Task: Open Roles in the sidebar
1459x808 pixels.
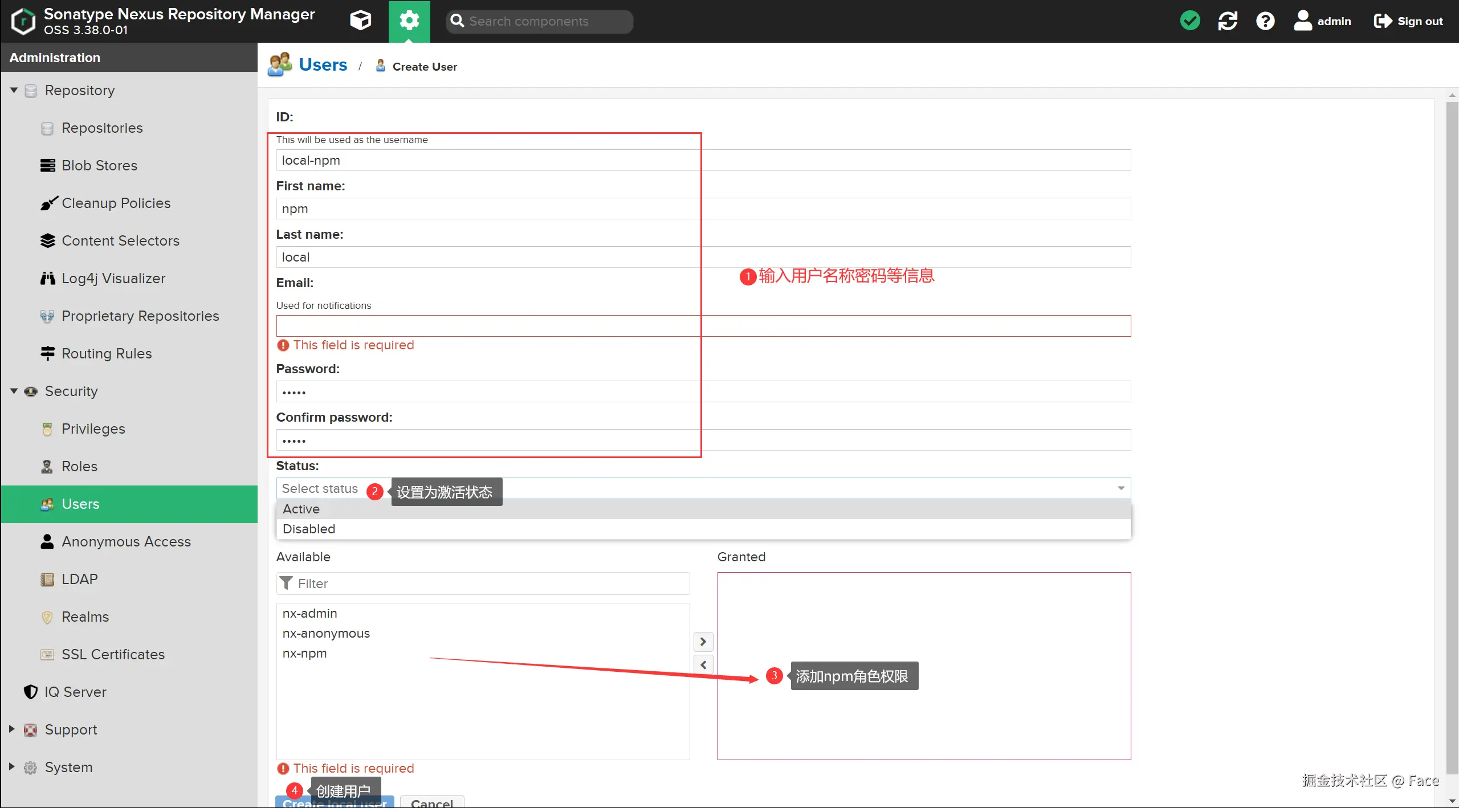Action: [79, 466]
